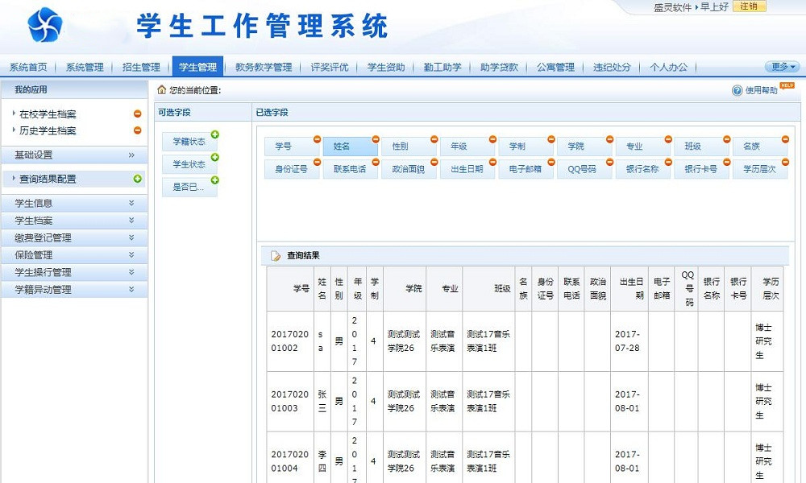Collapse the 基础设置 panel arrow

131,155
